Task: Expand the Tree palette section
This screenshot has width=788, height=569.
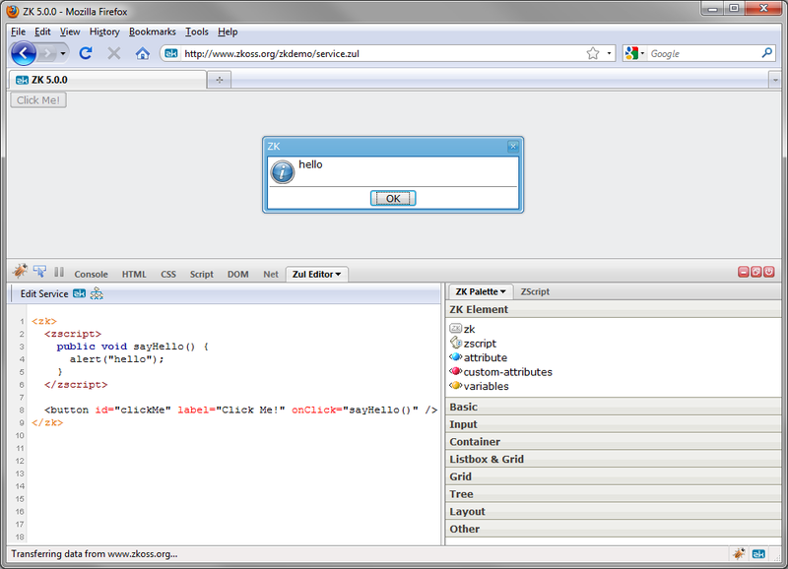Action: (x=613, y=494)
